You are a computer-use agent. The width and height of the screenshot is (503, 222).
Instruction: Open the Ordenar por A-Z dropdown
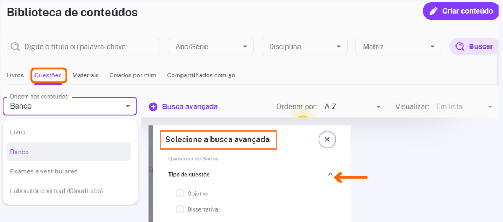pos(352,106)
